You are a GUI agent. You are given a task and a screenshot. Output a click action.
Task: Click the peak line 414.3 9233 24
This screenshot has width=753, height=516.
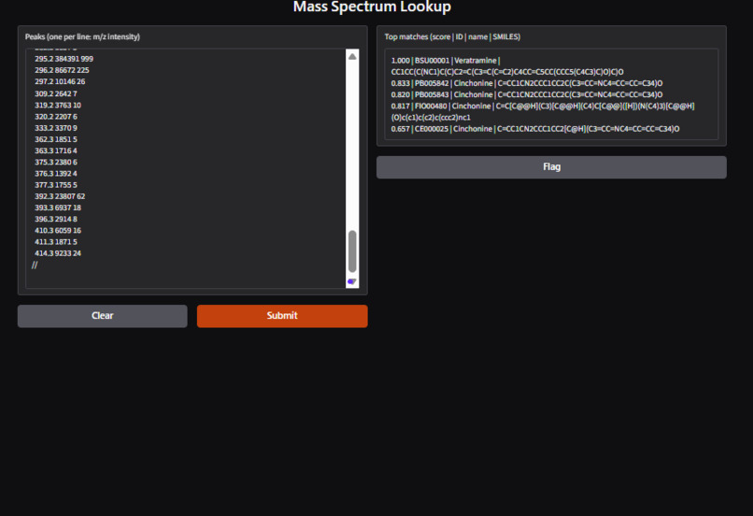tap(58, 253)
